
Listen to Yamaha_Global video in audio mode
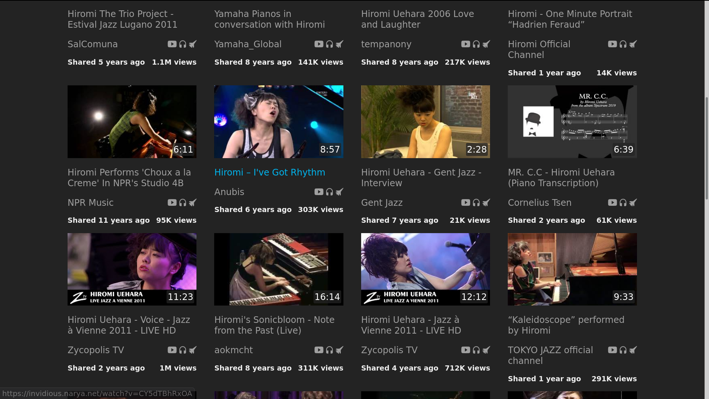click(329, 44)
